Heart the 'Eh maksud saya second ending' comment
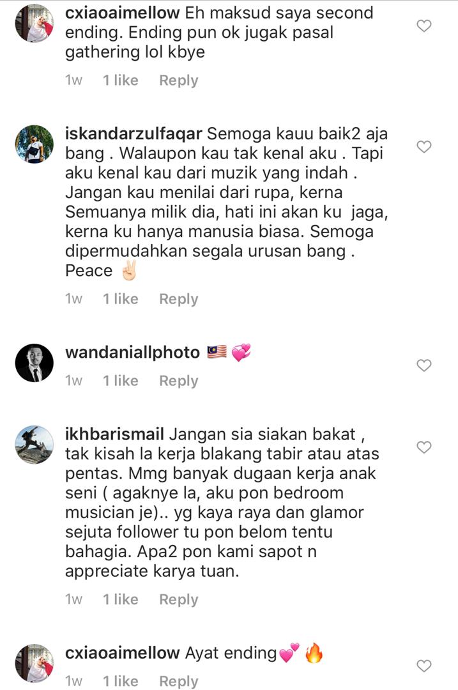The width and height of the screenshot is (458, 690). click(424, 26)
